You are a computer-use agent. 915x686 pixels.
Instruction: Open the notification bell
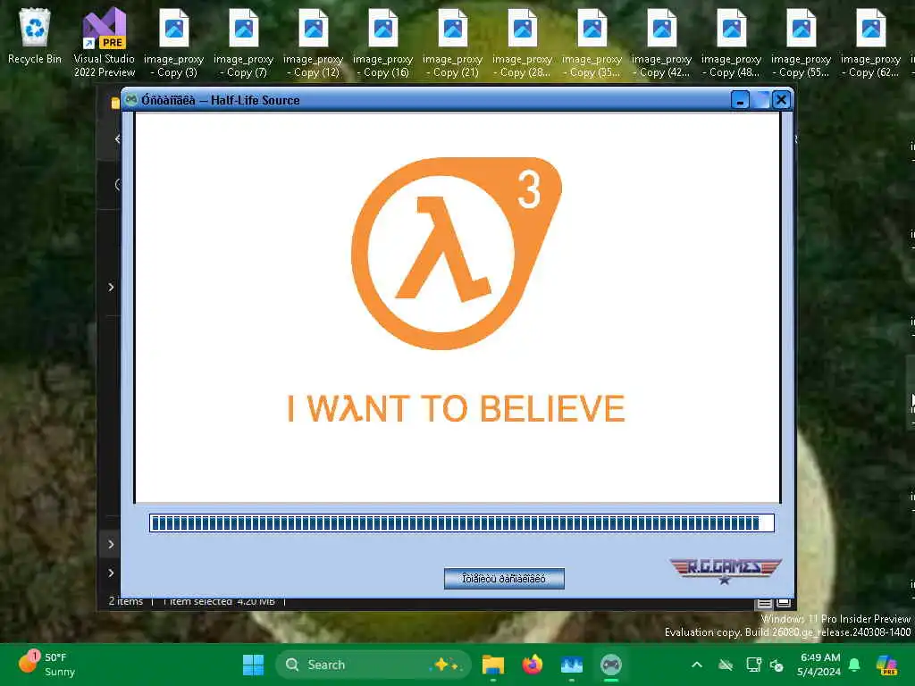coord(854,665)
